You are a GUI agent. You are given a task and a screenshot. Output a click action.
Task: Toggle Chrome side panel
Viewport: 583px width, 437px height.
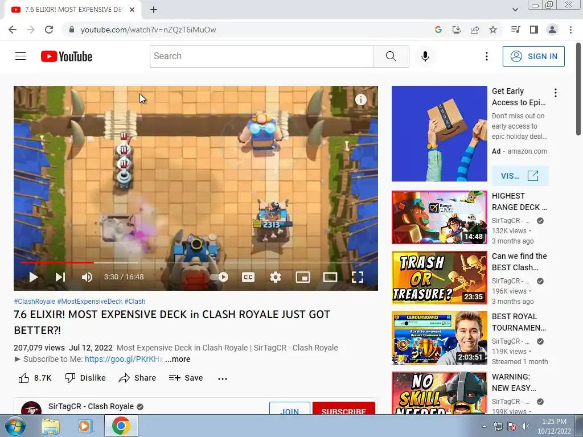point(534,30)
